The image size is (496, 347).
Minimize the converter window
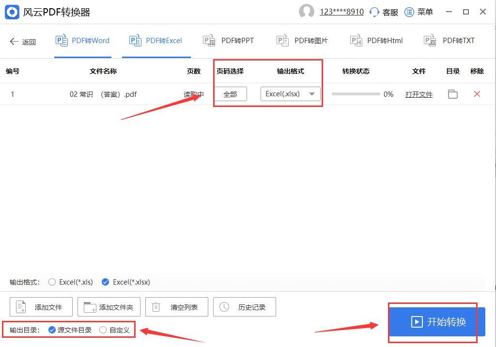point(449,12)
